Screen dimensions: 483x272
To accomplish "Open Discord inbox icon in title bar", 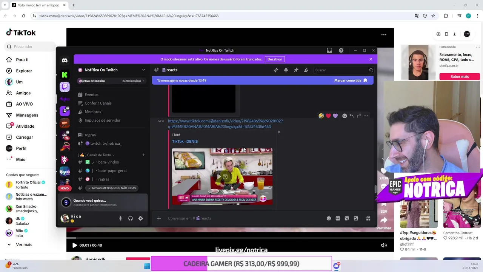I will click(x=329, y=50).
